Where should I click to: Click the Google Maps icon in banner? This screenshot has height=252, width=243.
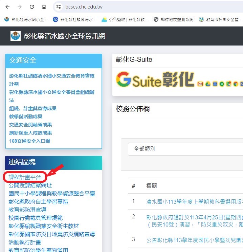point(228,84)
